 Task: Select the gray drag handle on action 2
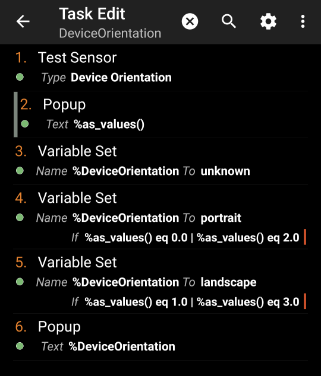(x=15, y=114)
